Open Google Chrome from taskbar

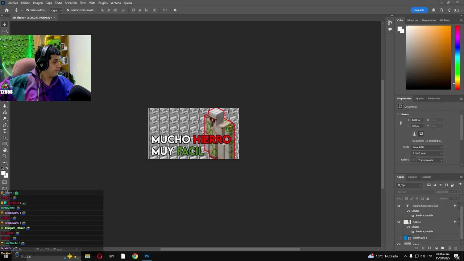(x=135, y=256)
